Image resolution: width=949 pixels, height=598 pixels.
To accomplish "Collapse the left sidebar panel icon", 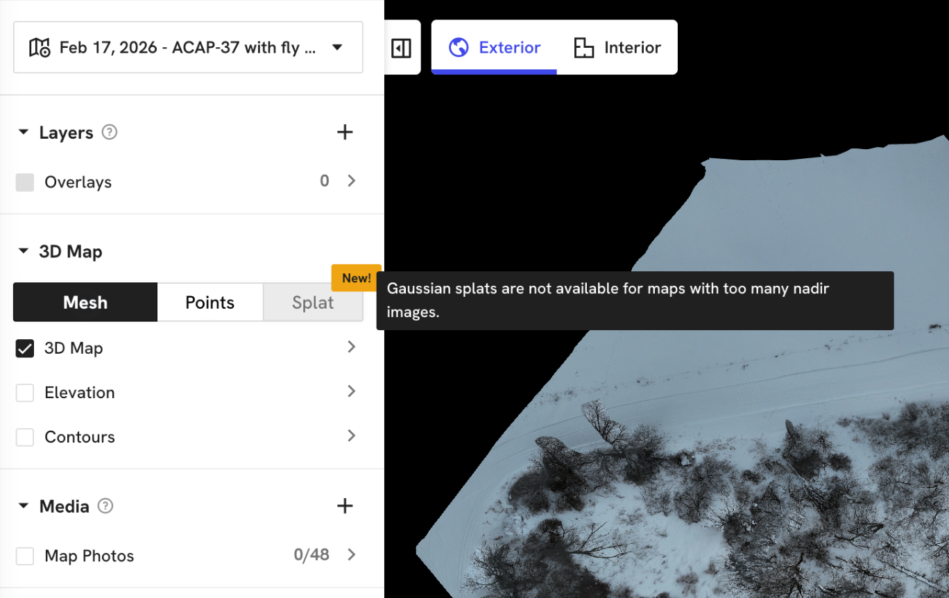I will [401, 48].
